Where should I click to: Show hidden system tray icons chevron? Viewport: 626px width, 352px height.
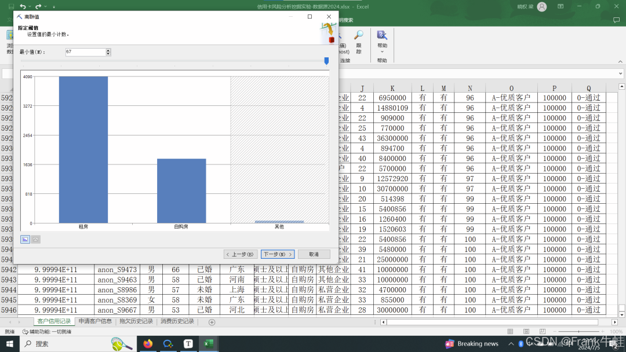coord(511,344)
